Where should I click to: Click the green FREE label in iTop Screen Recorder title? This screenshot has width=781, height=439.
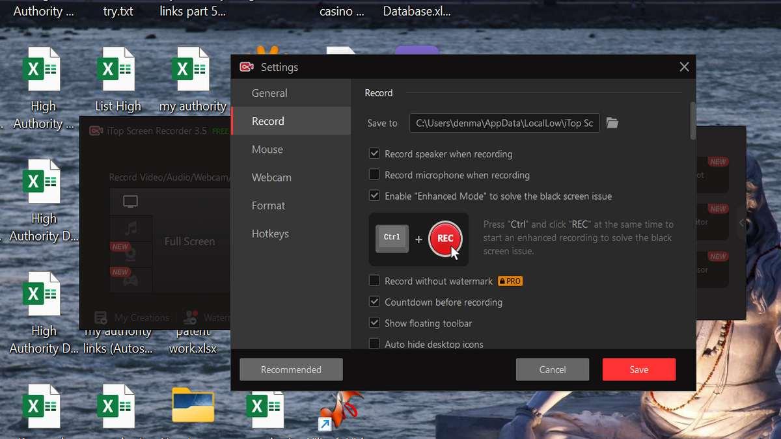tap(220, 131)
